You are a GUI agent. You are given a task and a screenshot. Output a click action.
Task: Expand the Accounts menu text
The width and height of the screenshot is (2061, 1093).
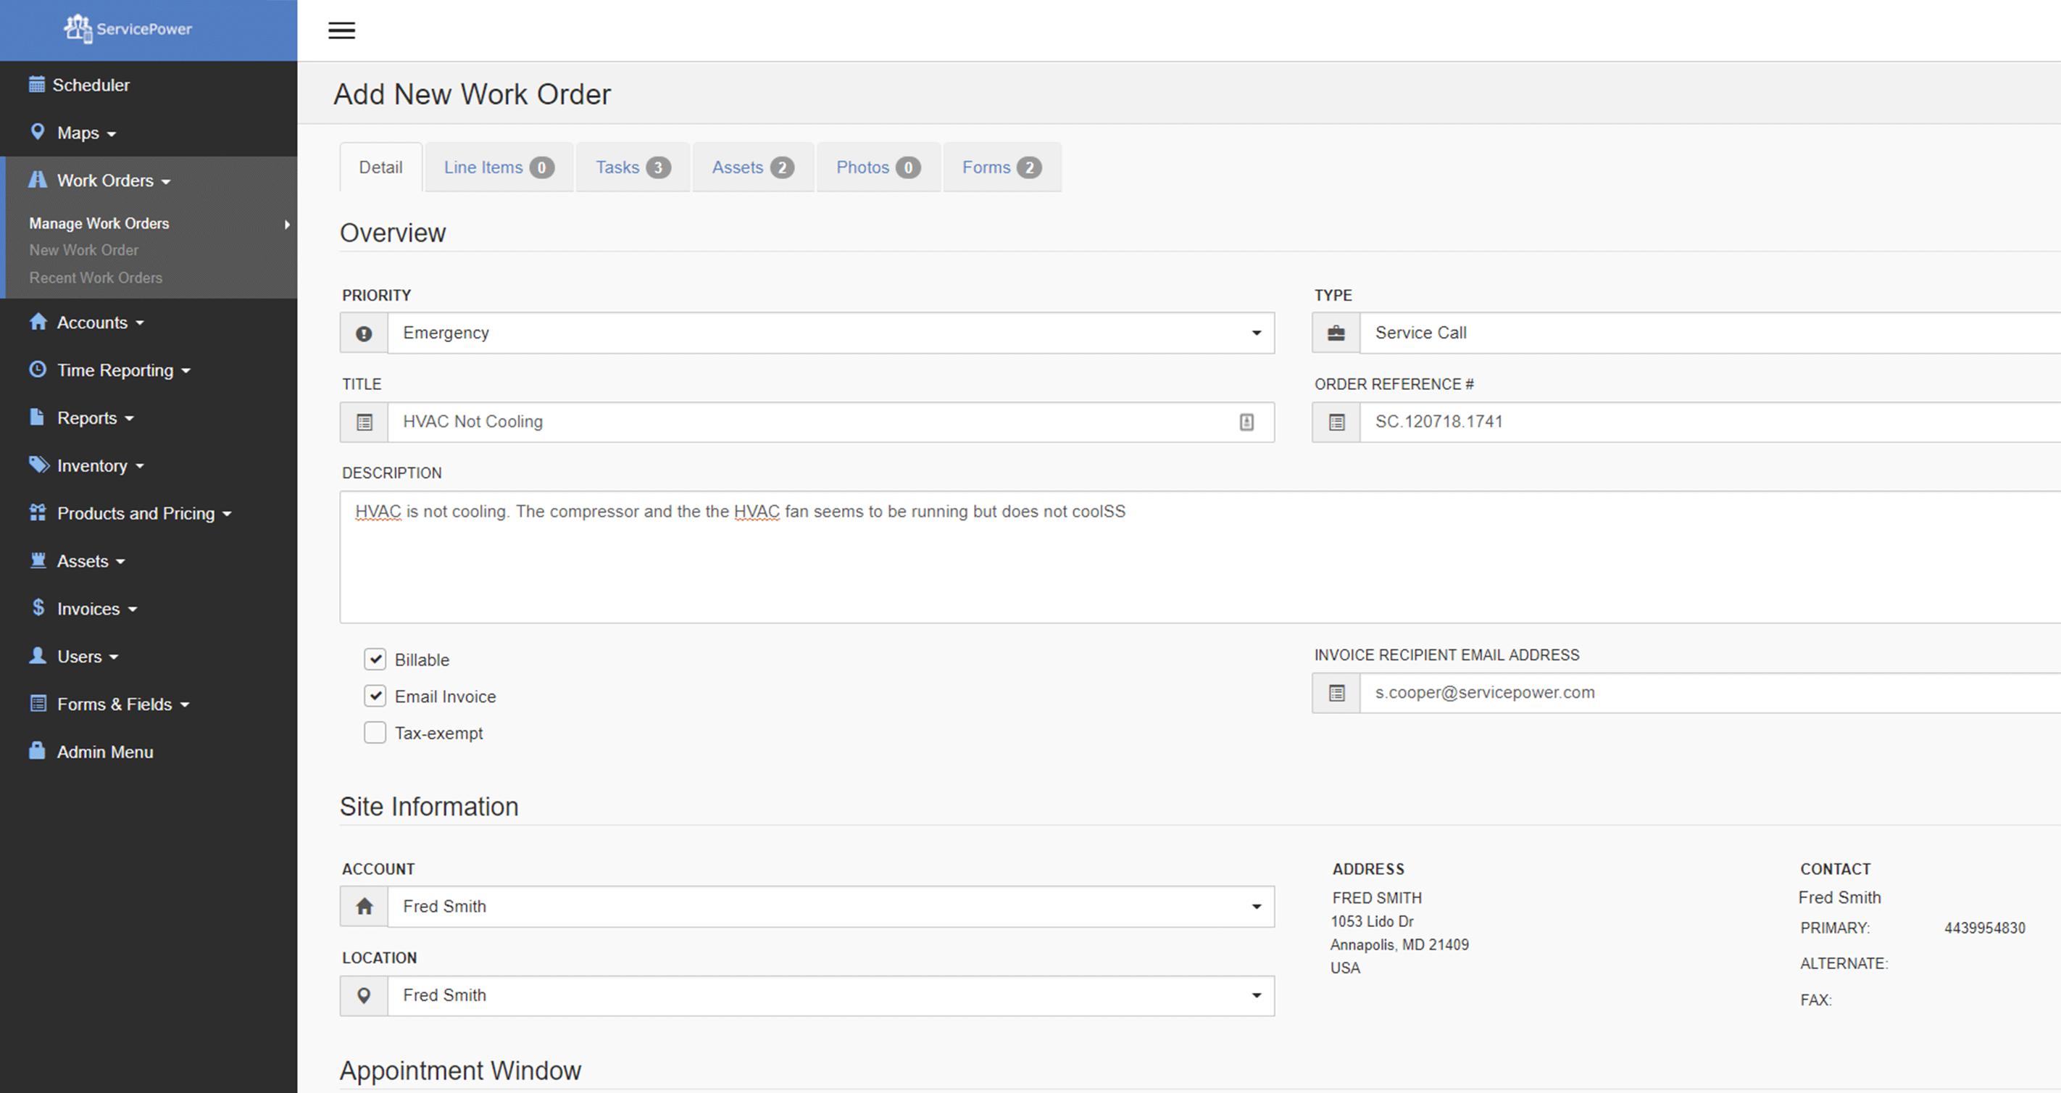[92, 323]
